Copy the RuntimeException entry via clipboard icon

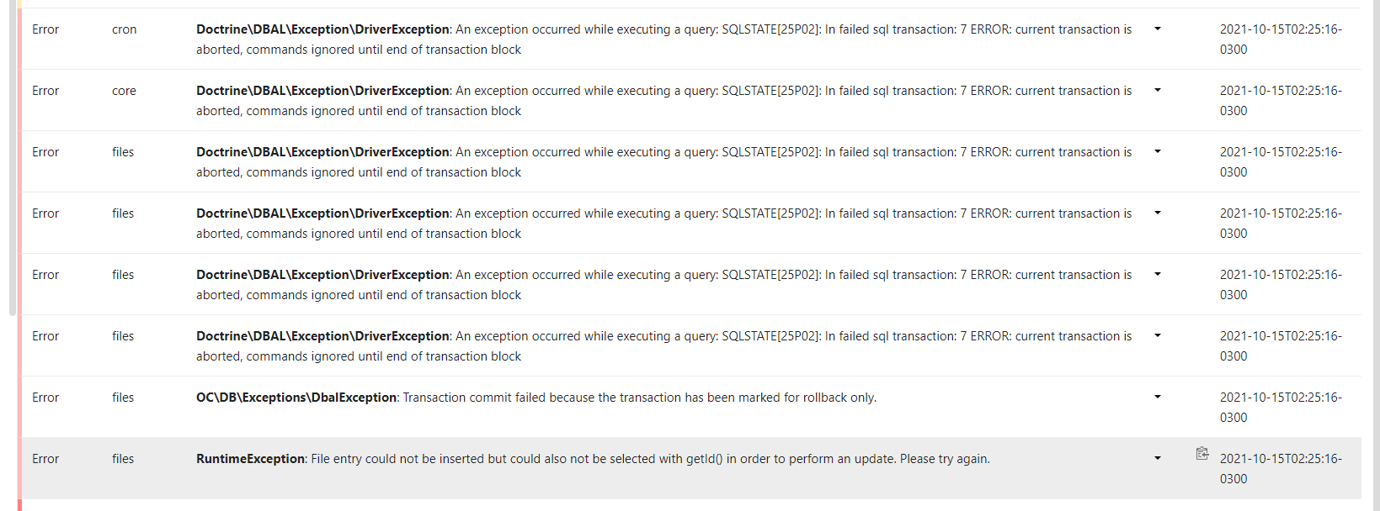tap(1202, 454)
